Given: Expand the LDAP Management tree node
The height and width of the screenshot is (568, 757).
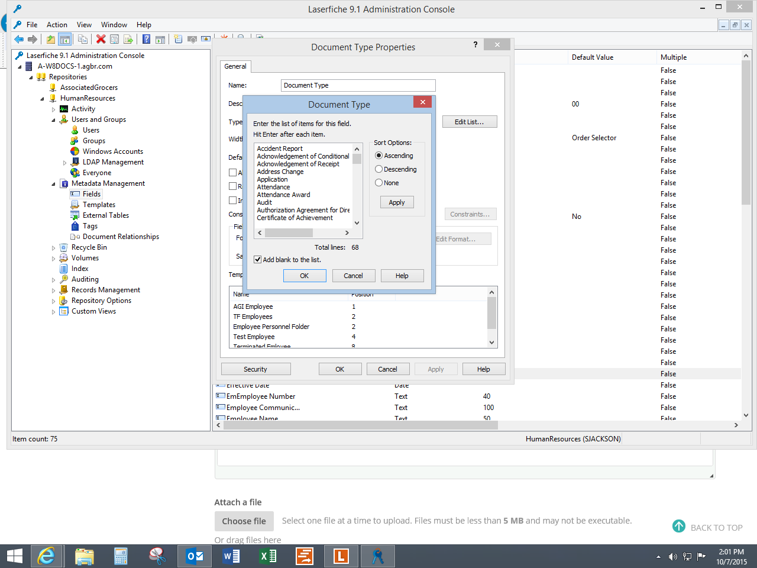Looking at the screenshot, I should point(64,163).
